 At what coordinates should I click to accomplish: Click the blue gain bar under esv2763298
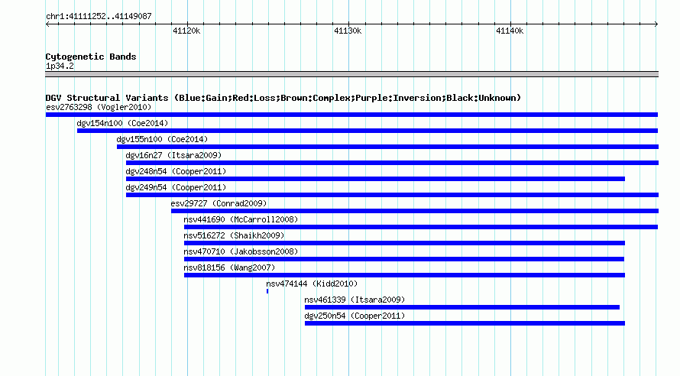pyautogui.click(x=351, y=115)
